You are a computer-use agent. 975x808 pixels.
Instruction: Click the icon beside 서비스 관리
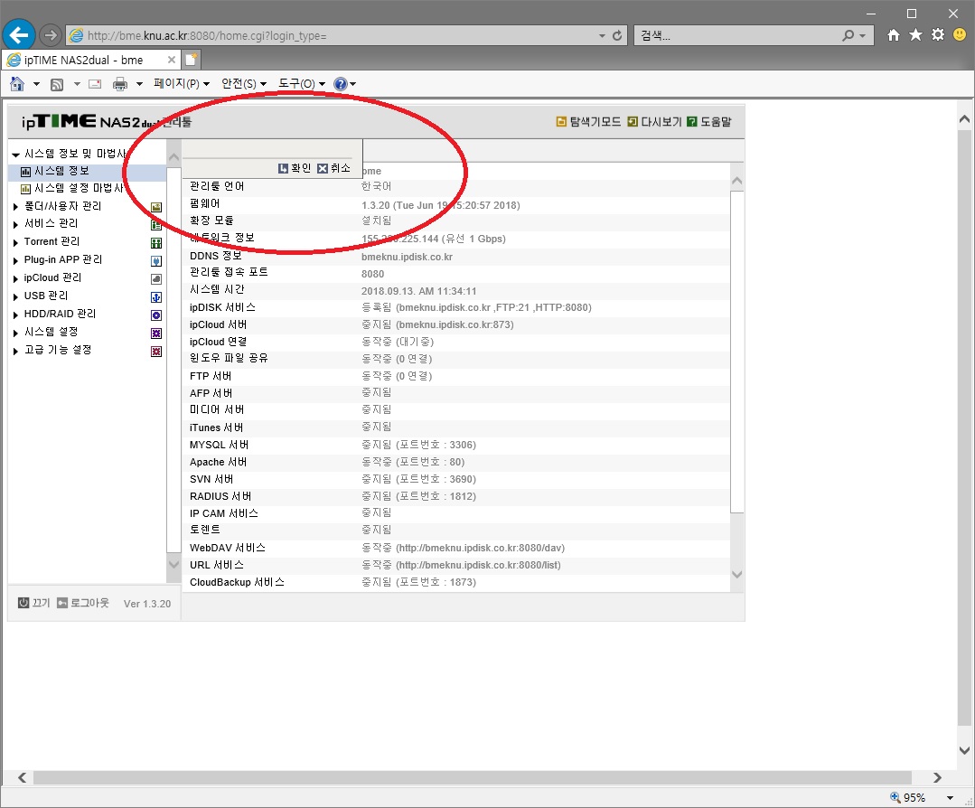click(x=156, y=224)
